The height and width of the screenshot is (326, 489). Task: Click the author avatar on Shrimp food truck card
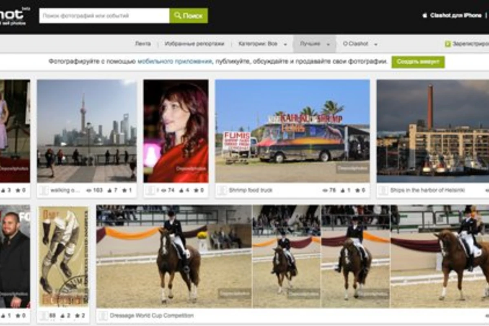click(x=222, y=190)
